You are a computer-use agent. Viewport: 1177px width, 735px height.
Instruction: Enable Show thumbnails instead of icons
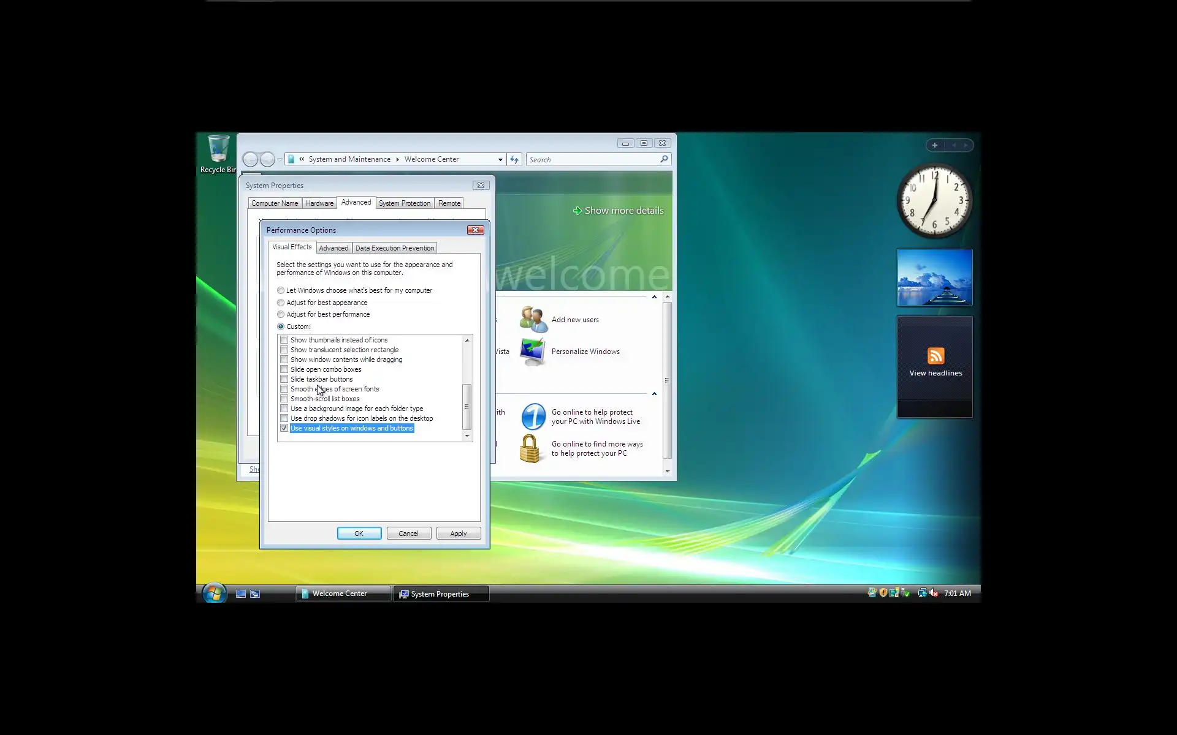tap(284, 340)
